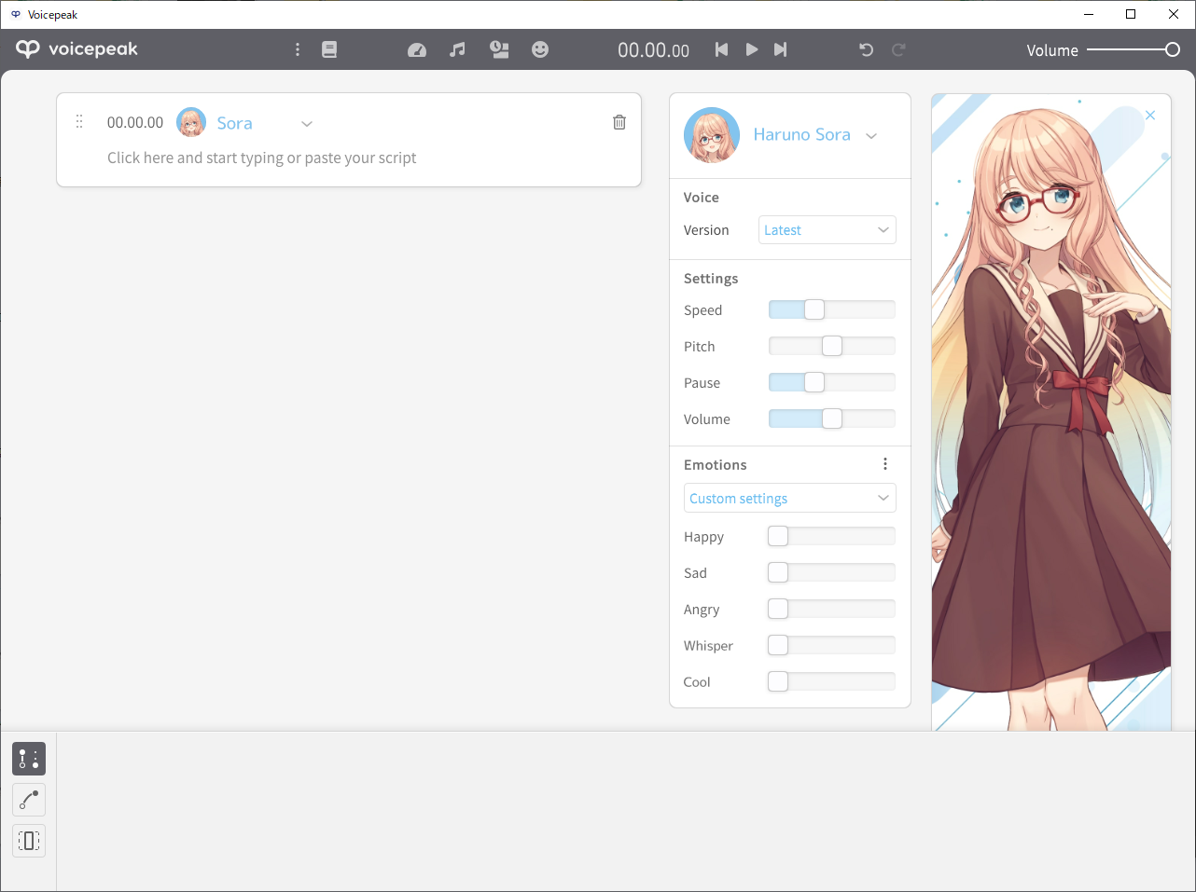This screenshot has width=1196, height=892.
Task: Play the script audio
Action: coord(752,49)
